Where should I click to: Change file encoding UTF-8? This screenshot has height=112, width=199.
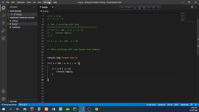[x=170, y=105]
